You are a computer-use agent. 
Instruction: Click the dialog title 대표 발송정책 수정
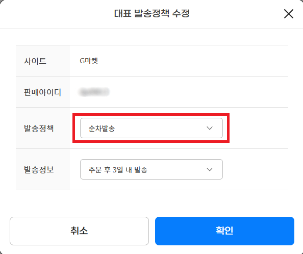click(x=151, y=13)
